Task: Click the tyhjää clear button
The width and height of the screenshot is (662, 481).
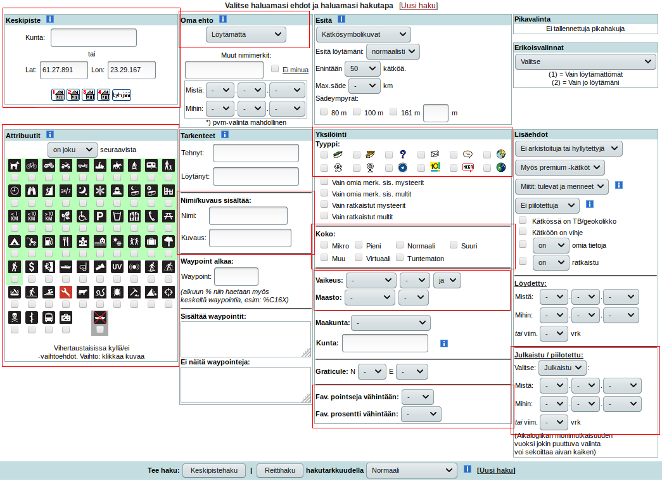Action: [x=122, y=94]
